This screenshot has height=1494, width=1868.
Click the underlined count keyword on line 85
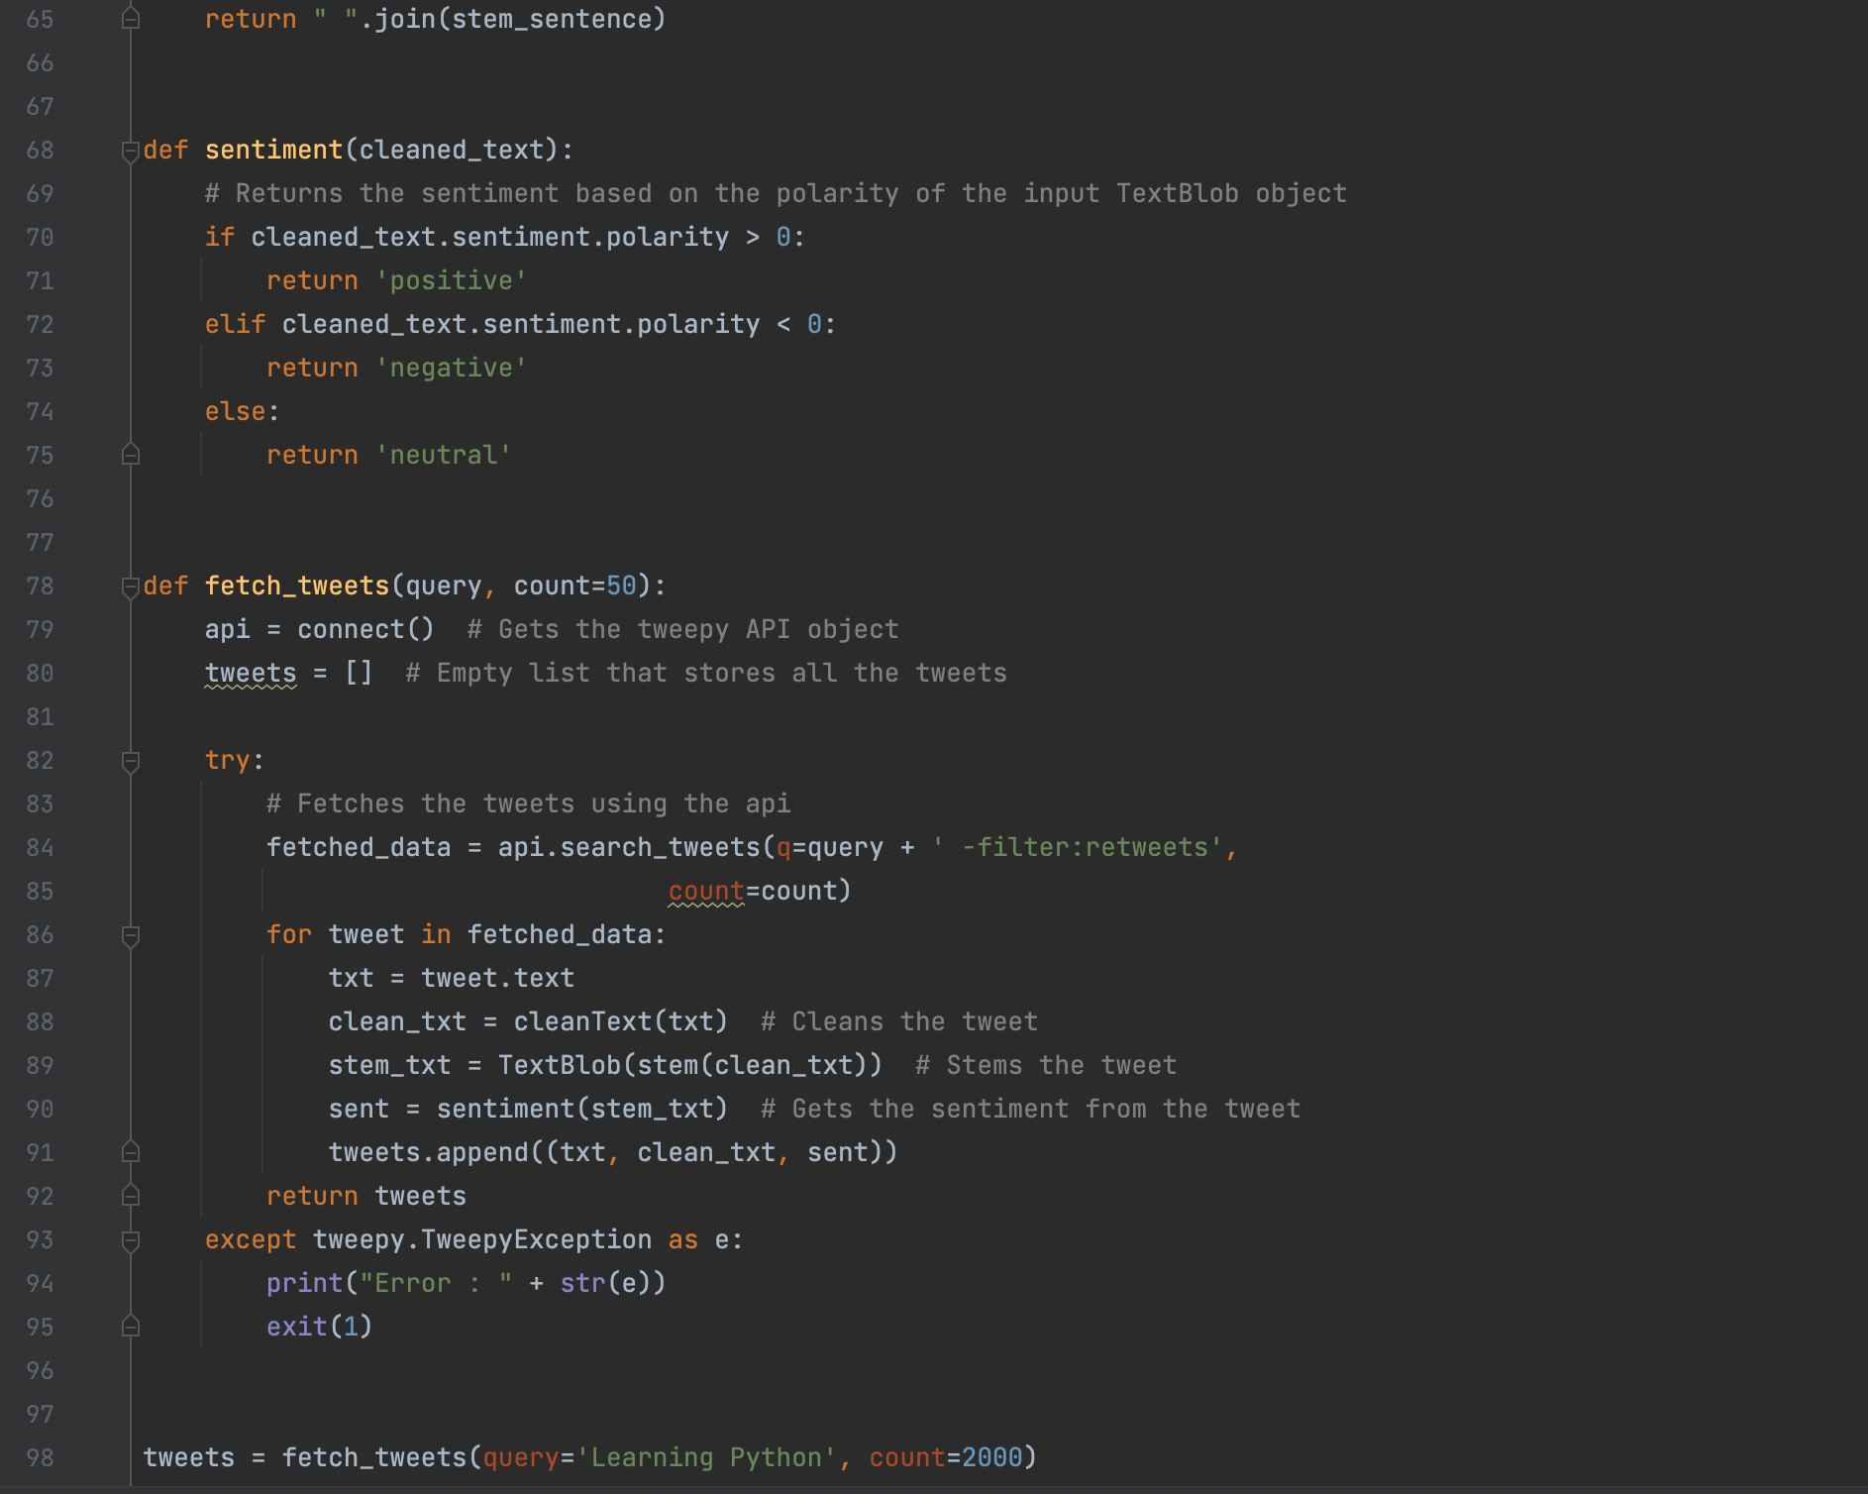coord(705,891)
